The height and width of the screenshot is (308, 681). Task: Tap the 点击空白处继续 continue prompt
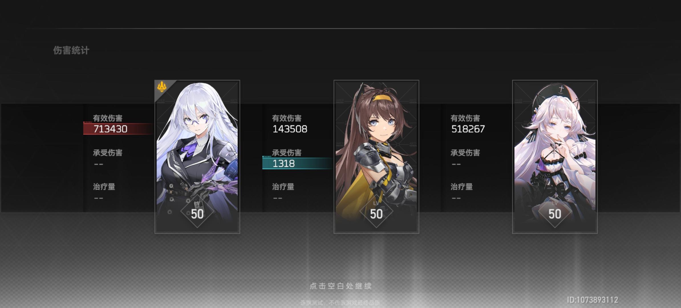click(340, 286)
